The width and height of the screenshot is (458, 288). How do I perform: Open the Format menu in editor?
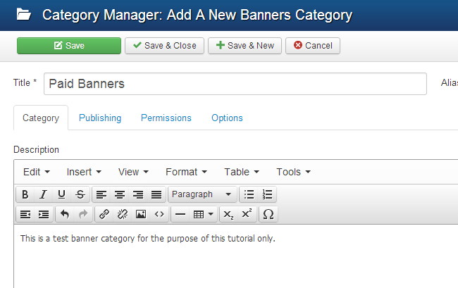(186, 172)
